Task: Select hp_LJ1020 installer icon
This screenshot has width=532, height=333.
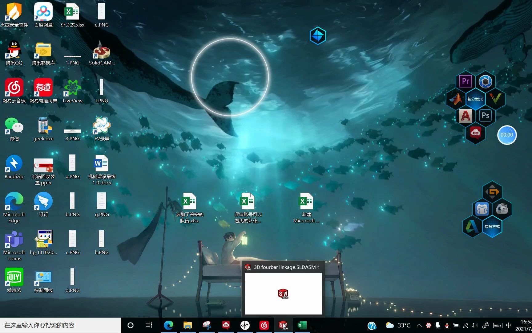Action: [43, 242]
